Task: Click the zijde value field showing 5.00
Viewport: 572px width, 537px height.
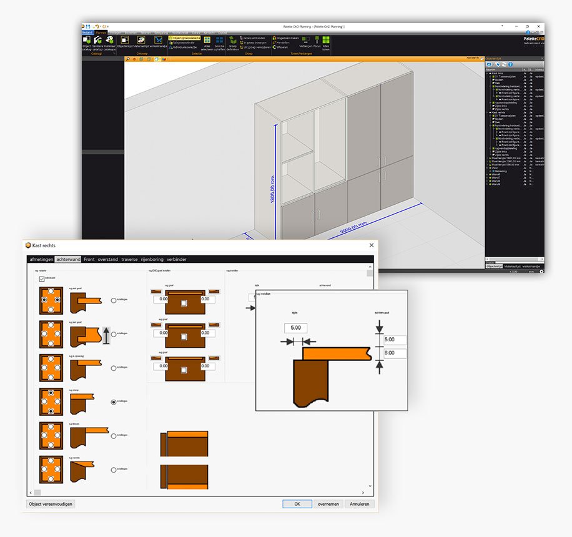Action: (x=295, y=328)
